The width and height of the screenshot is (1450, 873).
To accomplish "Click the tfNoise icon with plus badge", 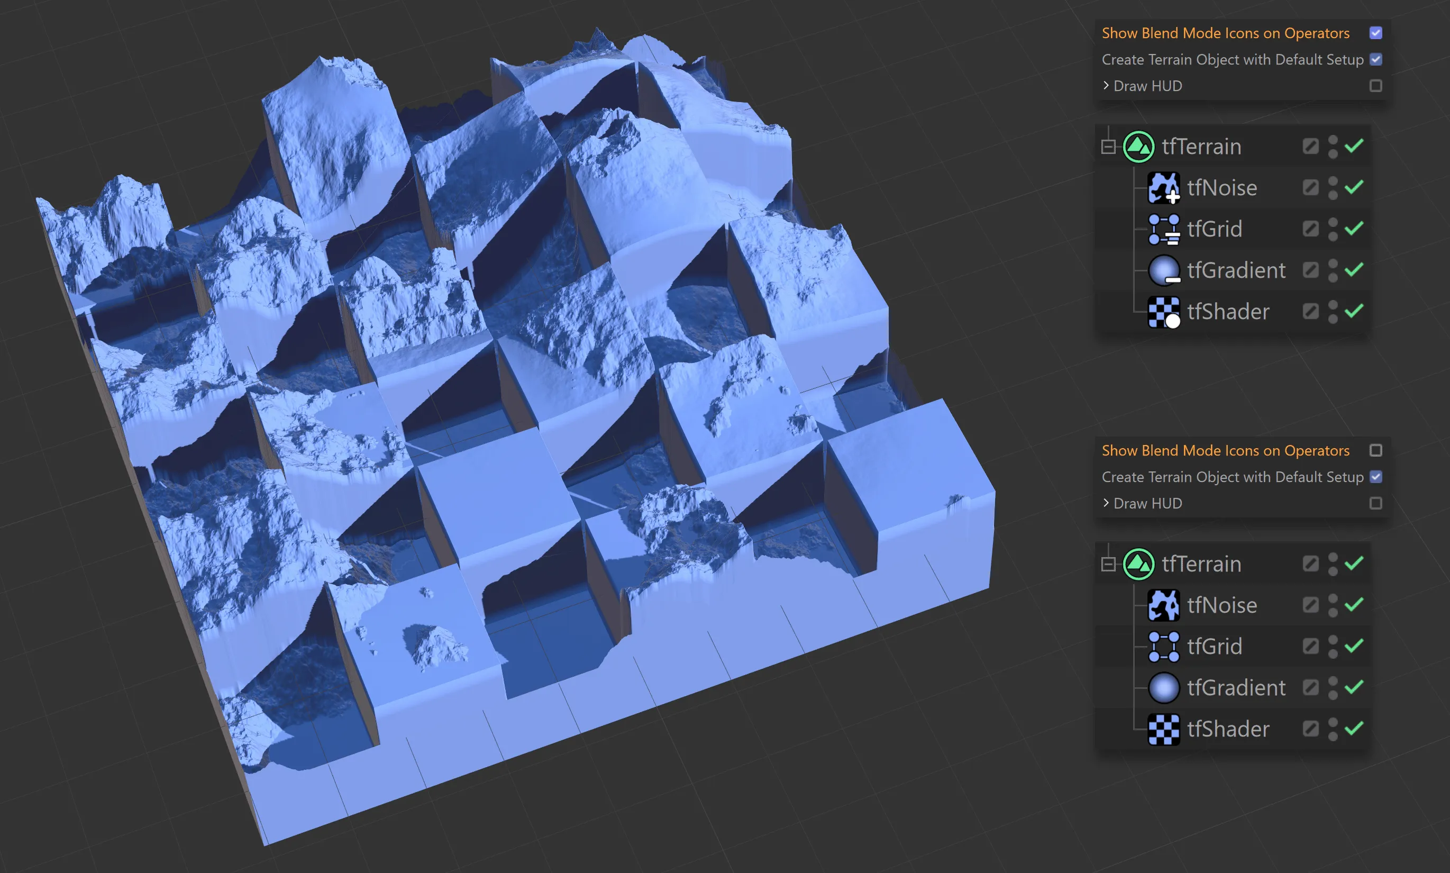I will (1163, 188).
